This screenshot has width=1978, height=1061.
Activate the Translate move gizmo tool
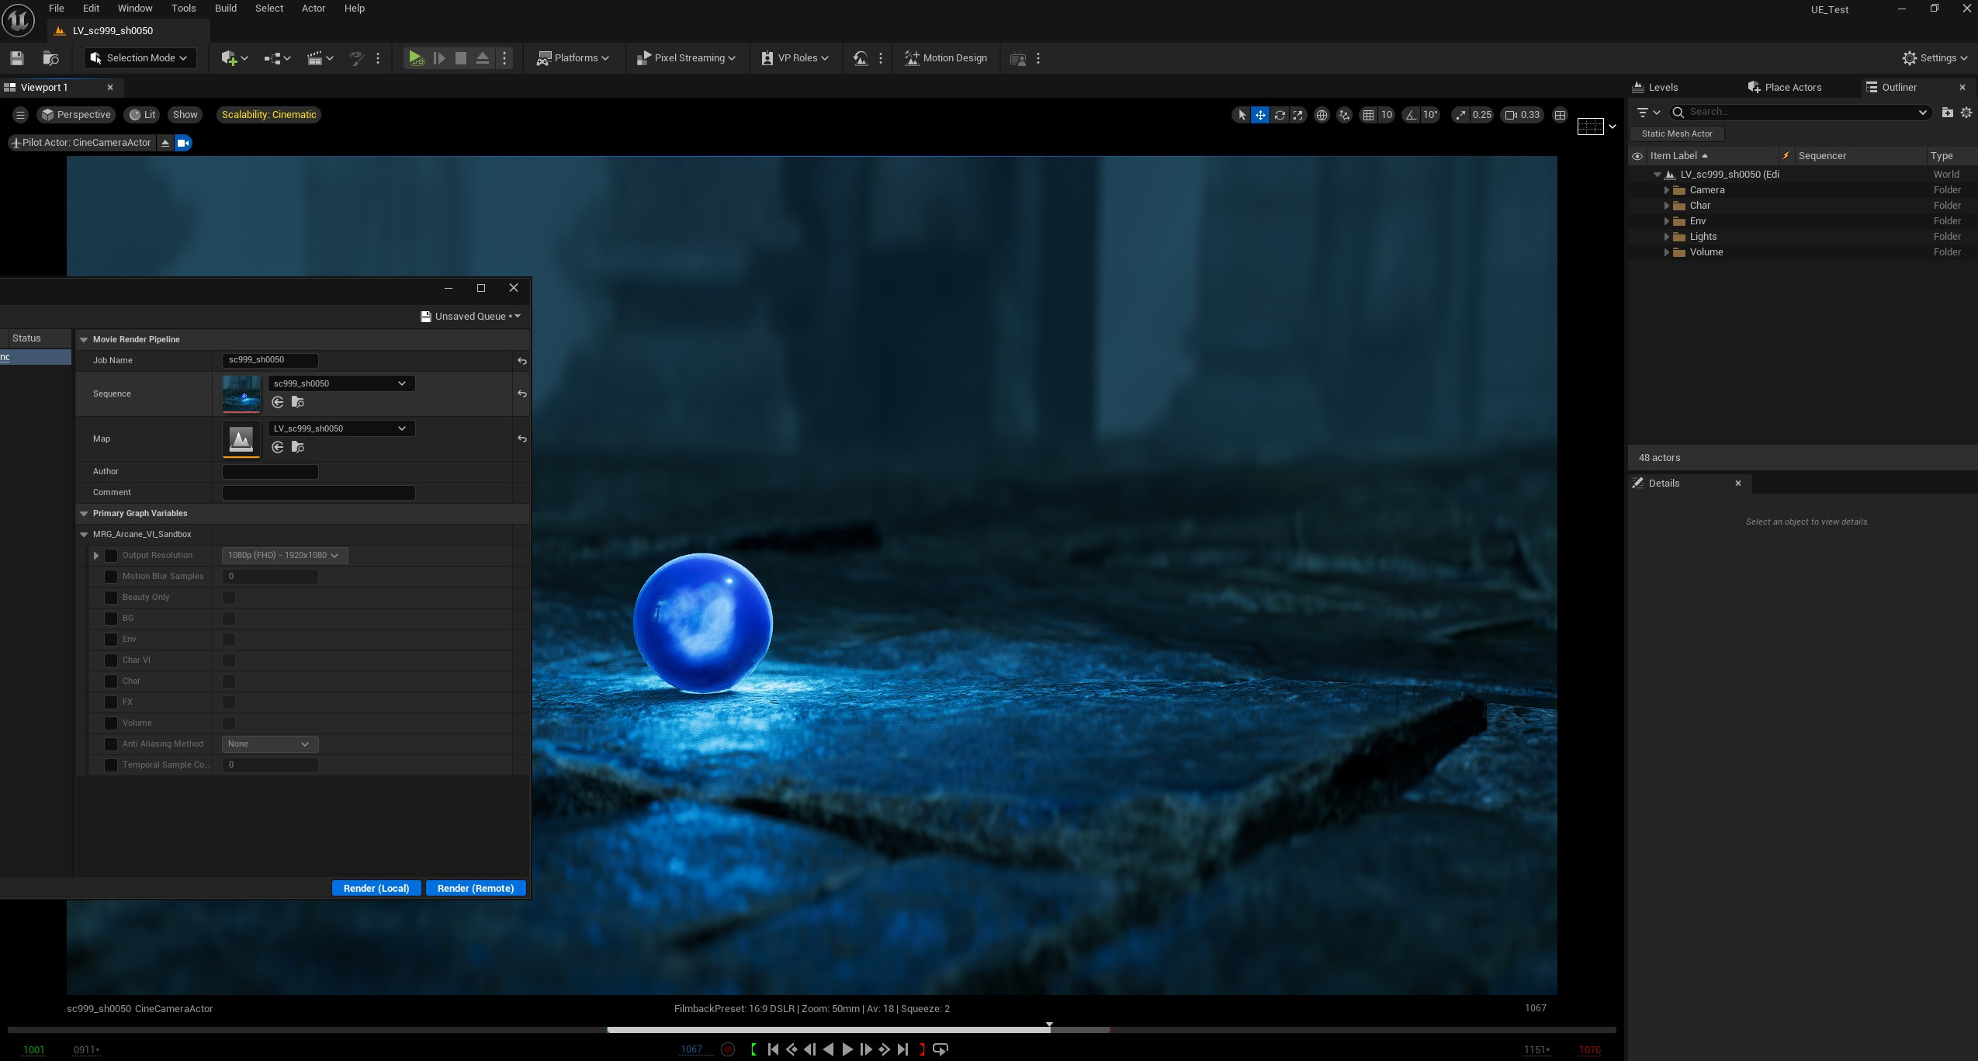click(1260, 115)
